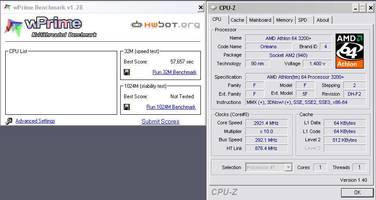This screenshot has height=200, width=376.
Task: Click the Brand ID value '4'
Action: pos(325,47)
